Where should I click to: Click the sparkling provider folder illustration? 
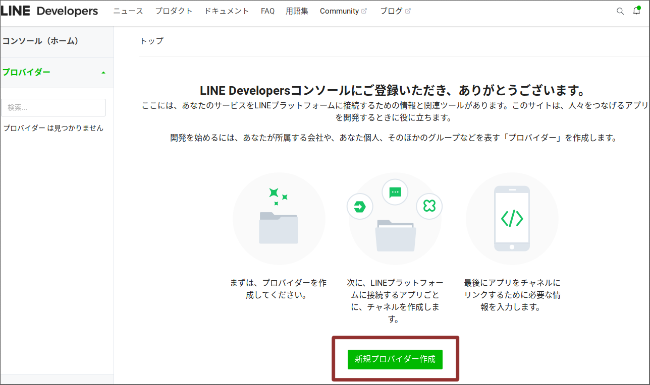pos(279,219)
